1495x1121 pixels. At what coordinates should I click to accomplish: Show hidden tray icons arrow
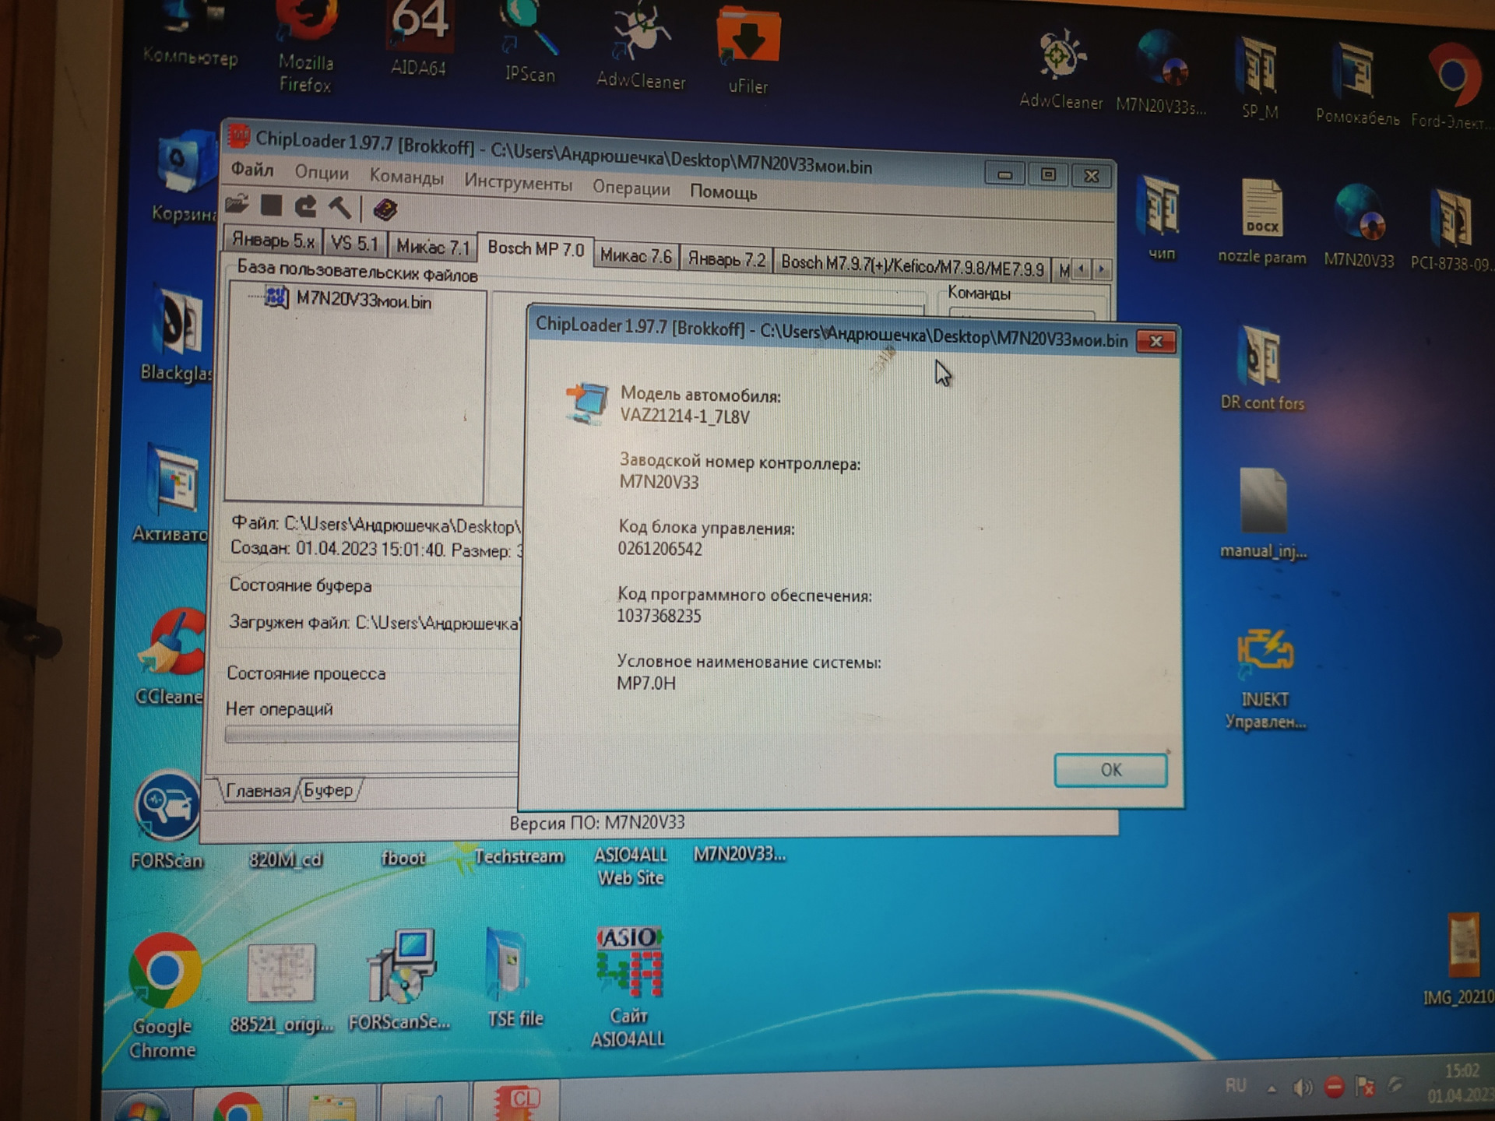(1272, 1088)
